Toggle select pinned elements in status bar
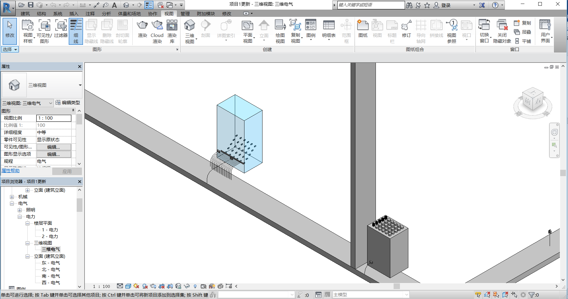This screenshot has height=299, width=568. [496, 295]
